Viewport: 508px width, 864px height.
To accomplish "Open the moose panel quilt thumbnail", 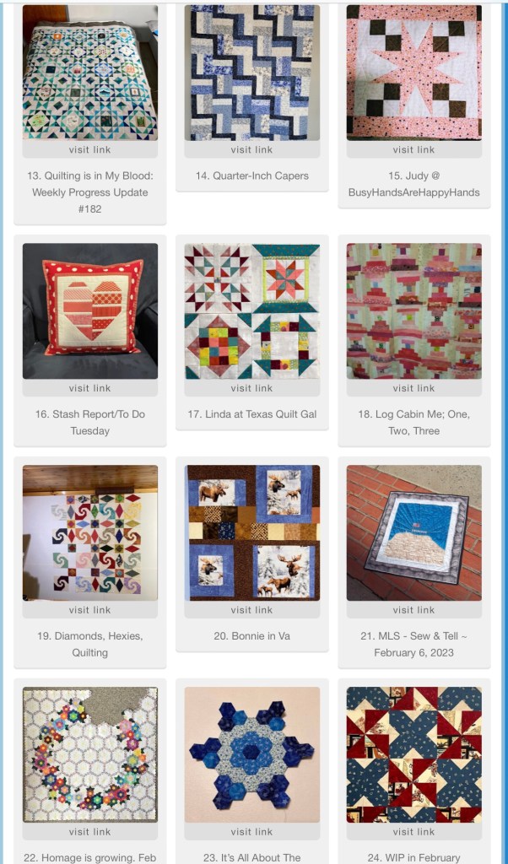I will click(x=251, y=533).
